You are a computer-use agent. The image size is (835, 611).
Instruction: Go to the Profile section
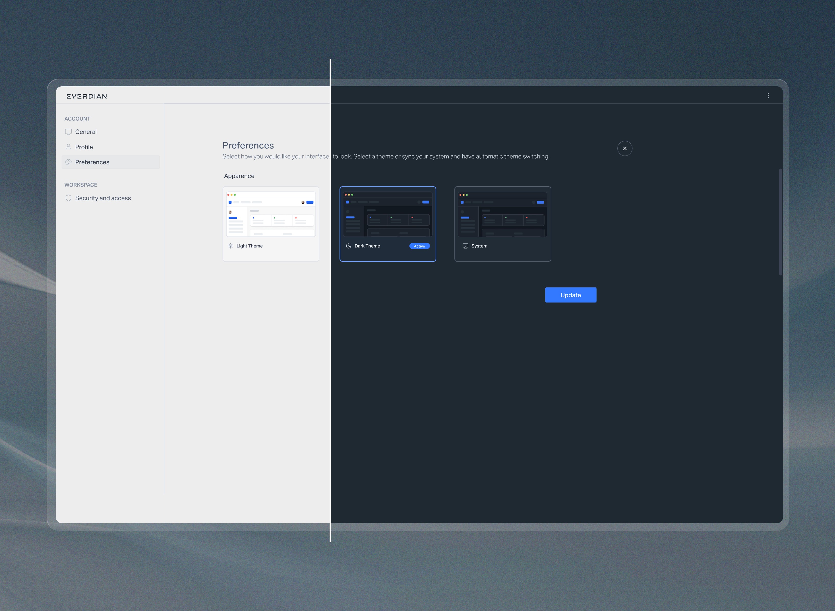click(84, 147)
